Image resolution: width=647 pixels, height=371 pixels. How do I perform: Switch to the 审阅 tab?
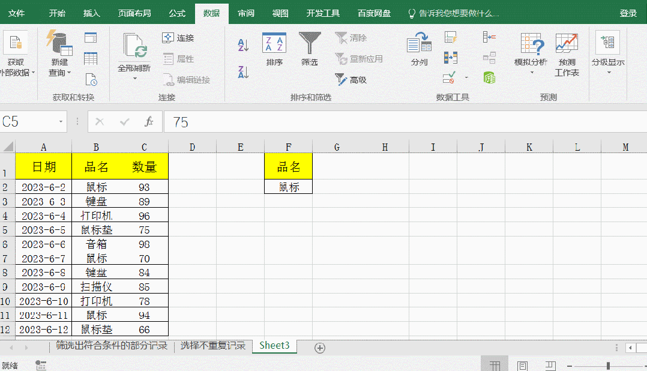point(246,13)
